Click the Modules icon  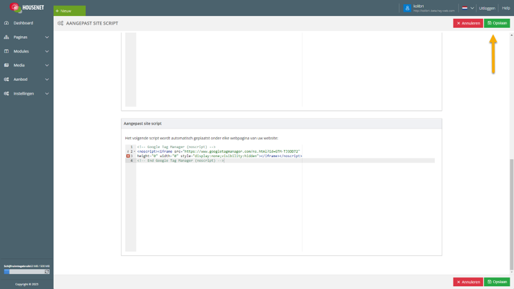pos(6,51)
